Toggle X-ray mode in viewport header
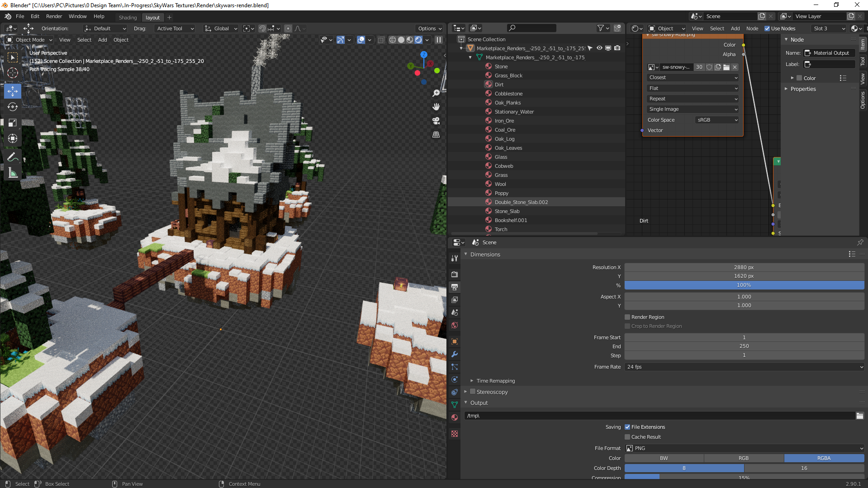The height and width of the screenshot is (488, 868). (x=381, y=40)
